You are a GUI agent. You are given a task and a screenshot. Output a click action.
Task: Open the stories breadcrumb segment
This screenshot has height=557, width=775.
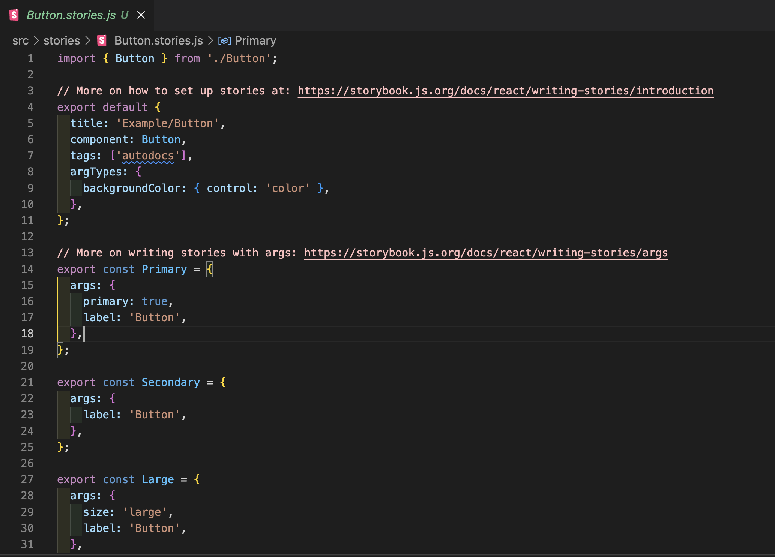point(62,40)
